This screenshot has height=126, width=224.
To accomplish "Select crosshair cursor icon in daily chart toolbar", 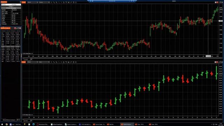I will click(61, 62).
